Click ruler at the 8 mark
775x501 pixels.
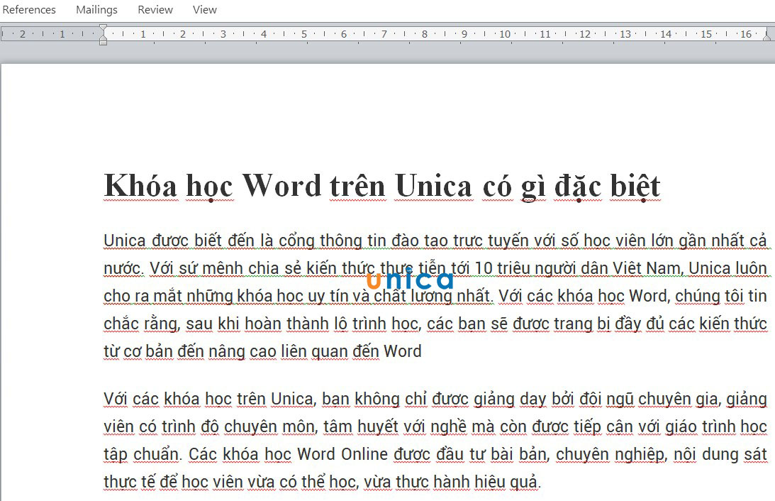[425, 34]
